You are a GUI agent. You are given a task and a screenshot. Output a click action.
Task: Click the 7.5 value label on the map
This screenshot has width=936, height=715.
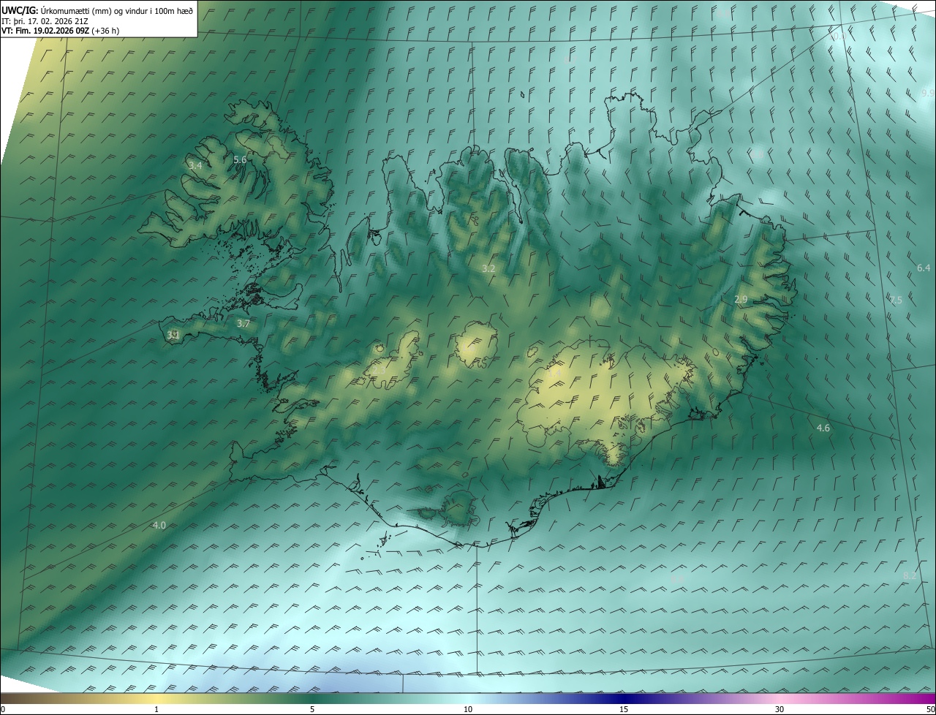click(896, 300)
